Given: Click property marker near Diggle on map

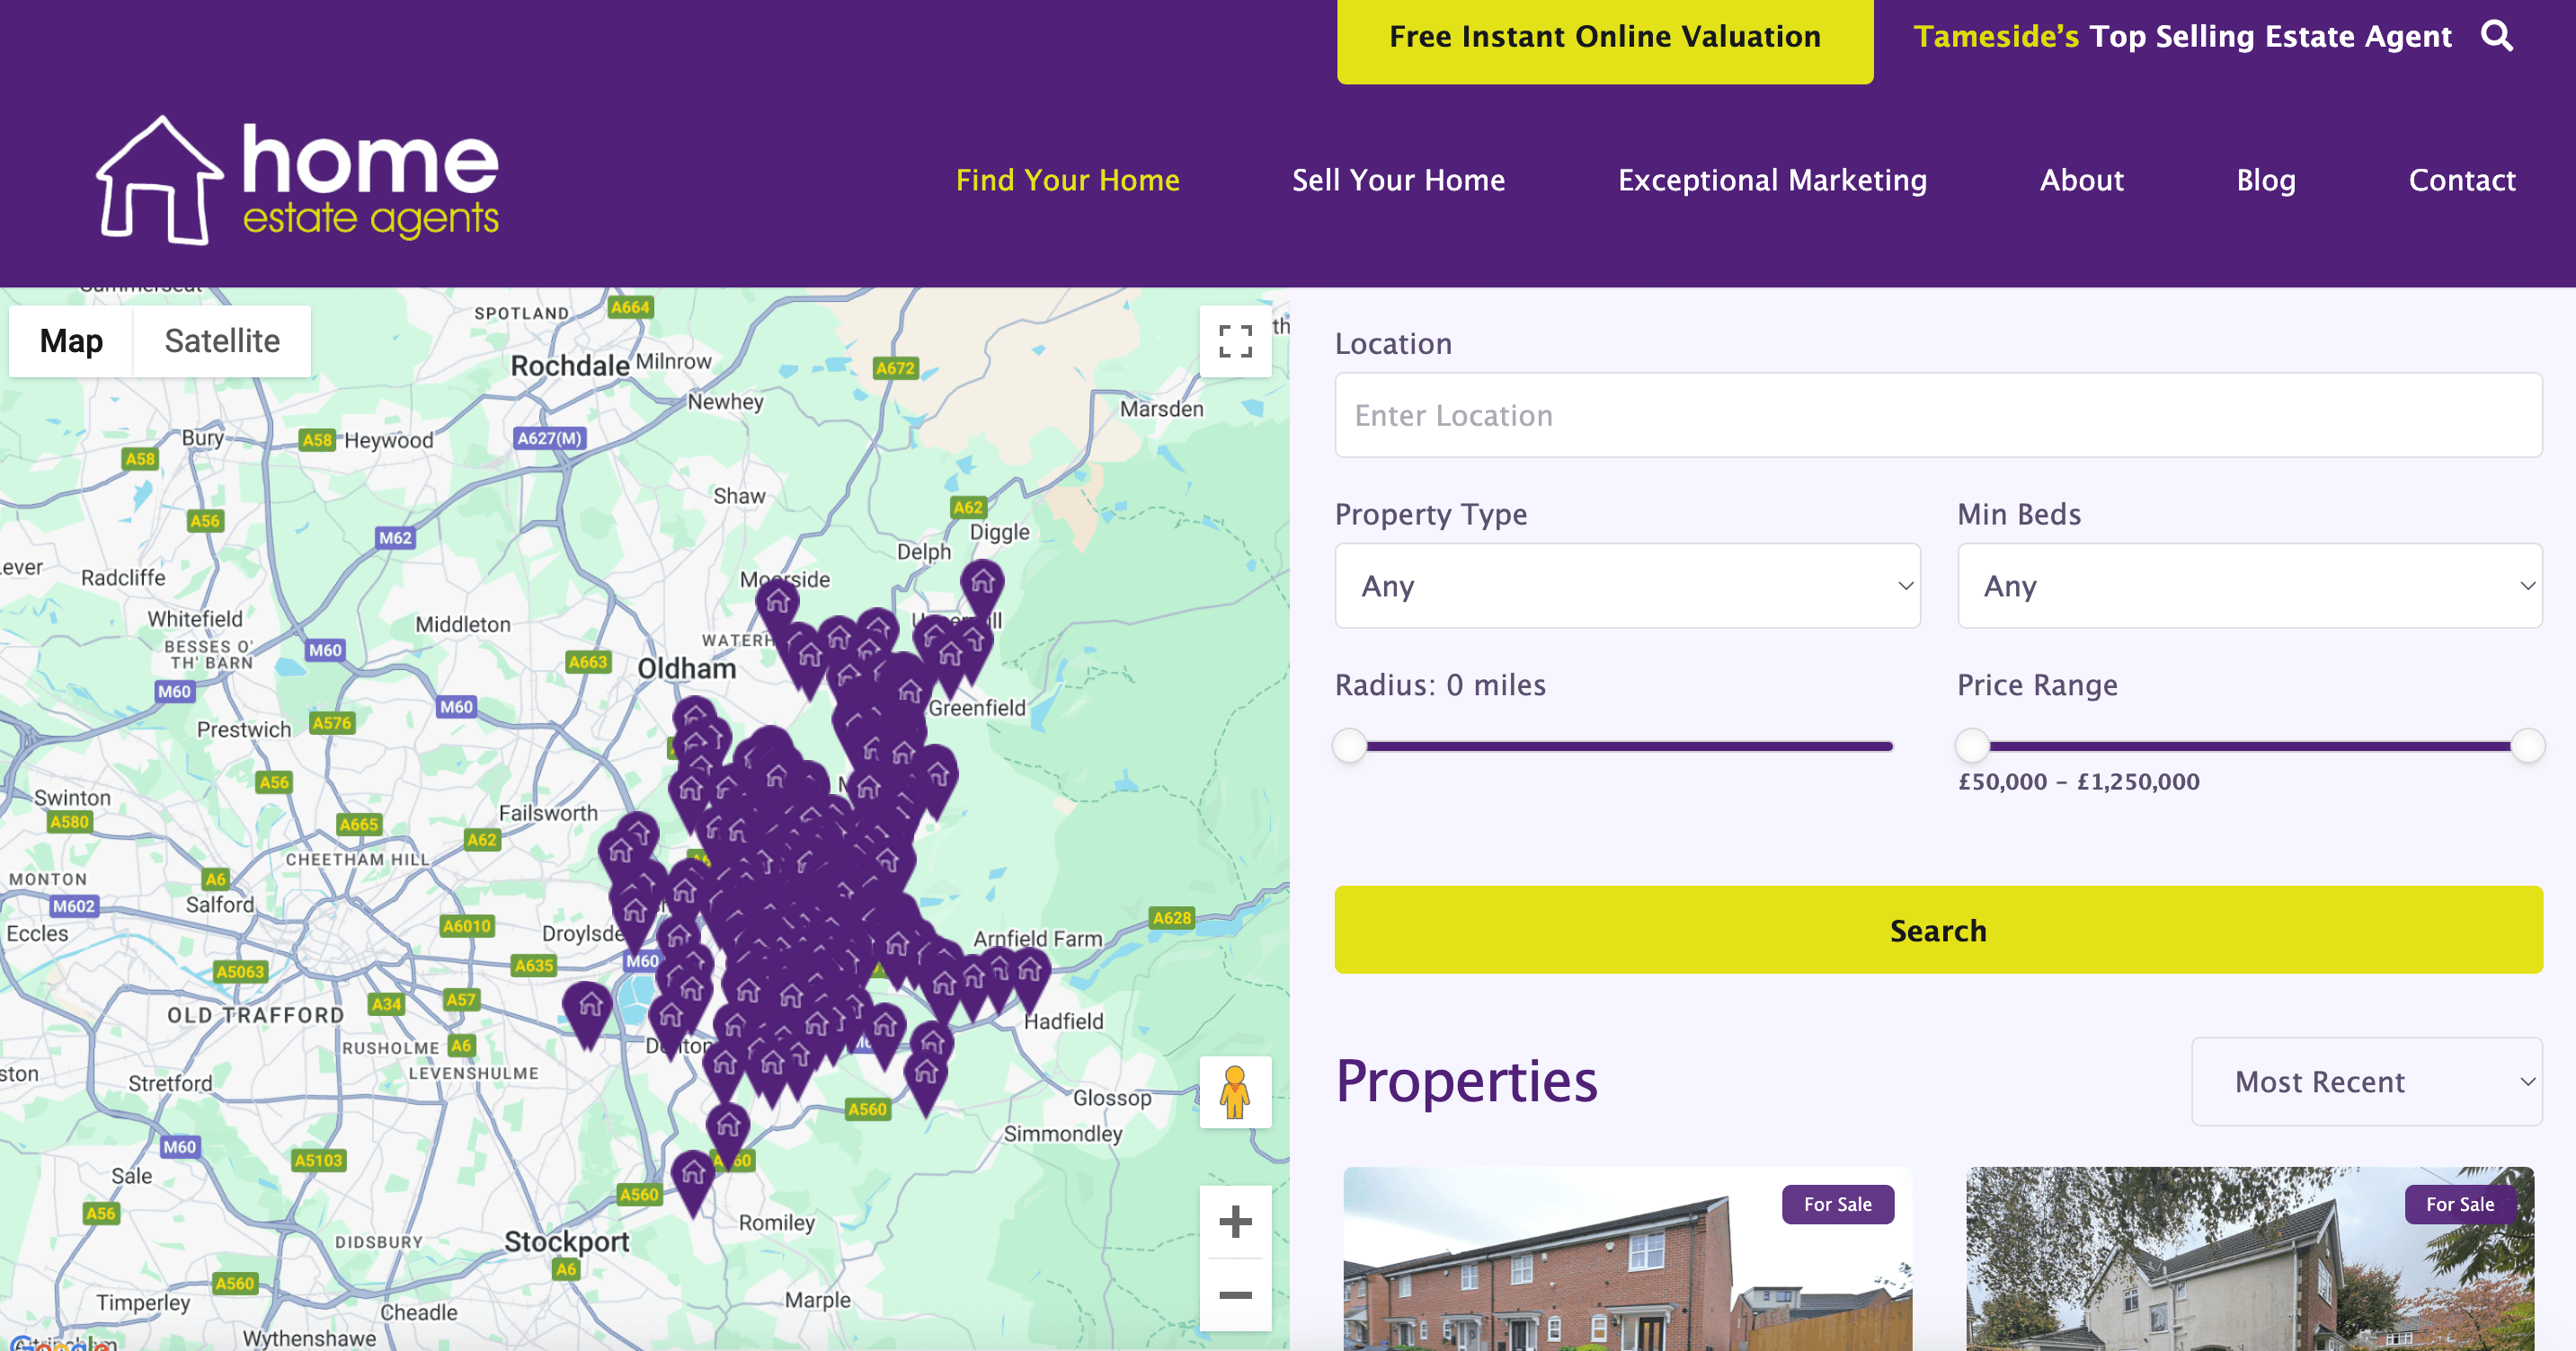Looking at the screenshot, I should click(x=982, y=583).
